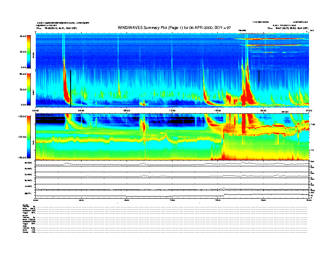The image size is (333, 257).
Task: Click the red burst near 02:30 in RAD1 panel
Action: coord(67,91)
